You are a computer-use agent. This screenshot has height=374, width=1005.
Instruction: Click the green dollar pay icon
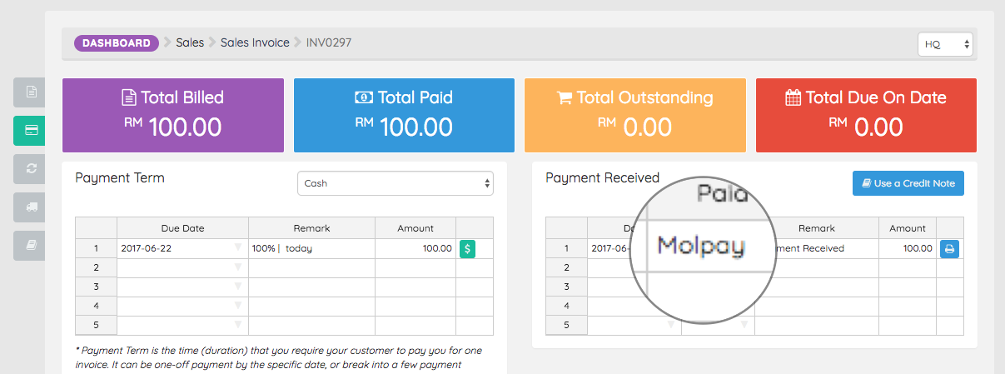pyautogui.click(x=467, y=248)
